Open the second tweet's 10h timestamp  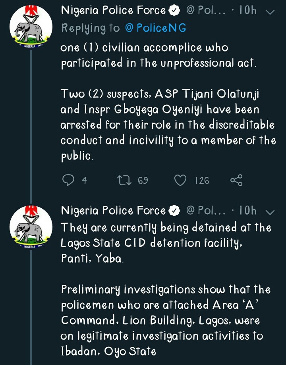click(248, 211)
